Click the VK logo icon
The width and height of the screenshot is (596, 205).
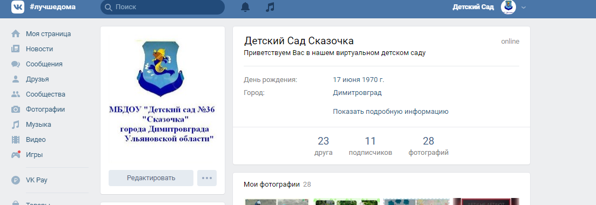coord(17,7)
